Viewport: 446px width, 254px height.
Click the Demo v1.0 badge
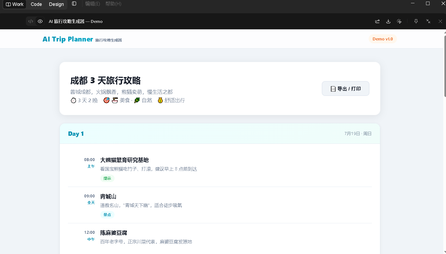point(383,39)
